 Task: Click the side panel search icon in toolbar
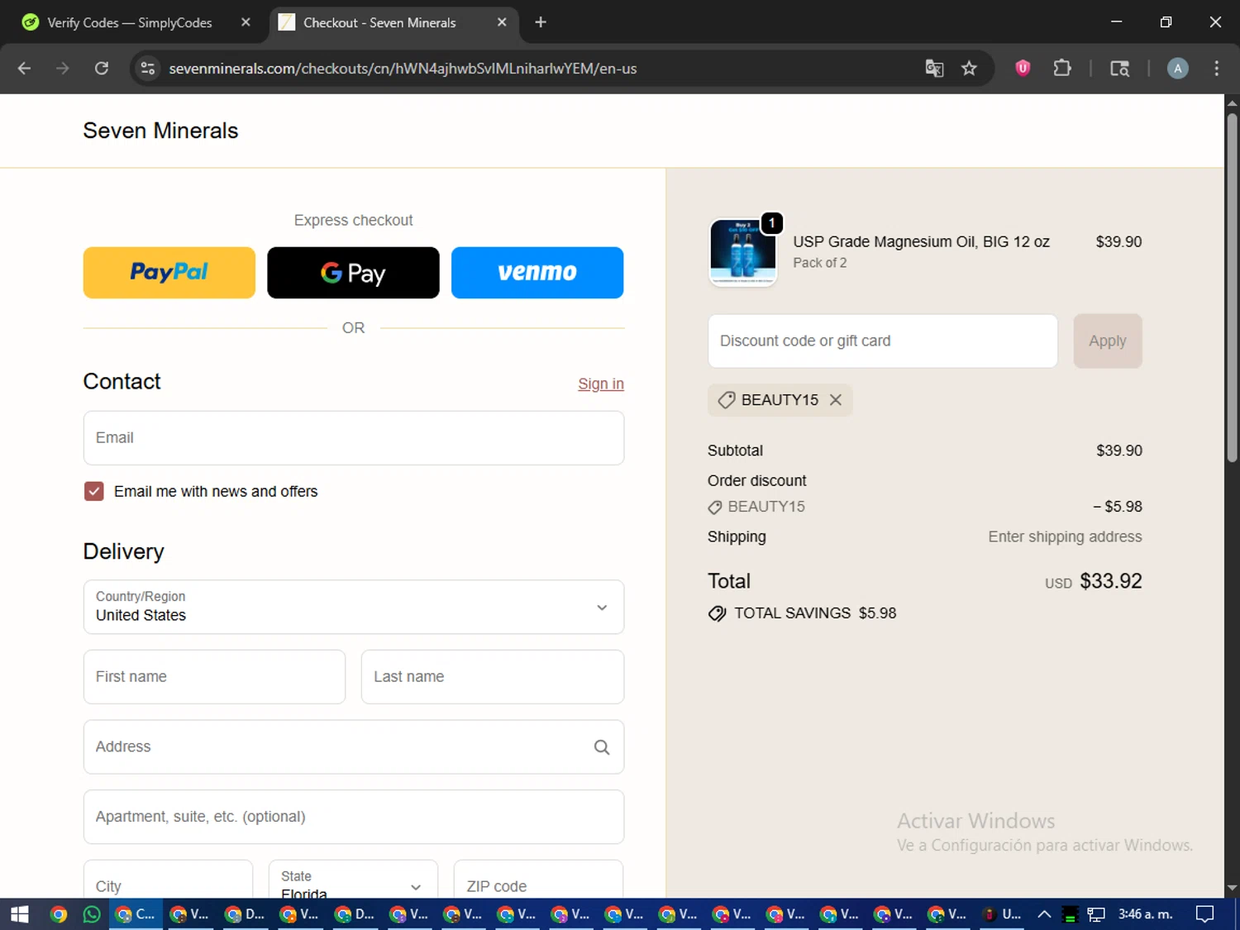point(1119,69)
